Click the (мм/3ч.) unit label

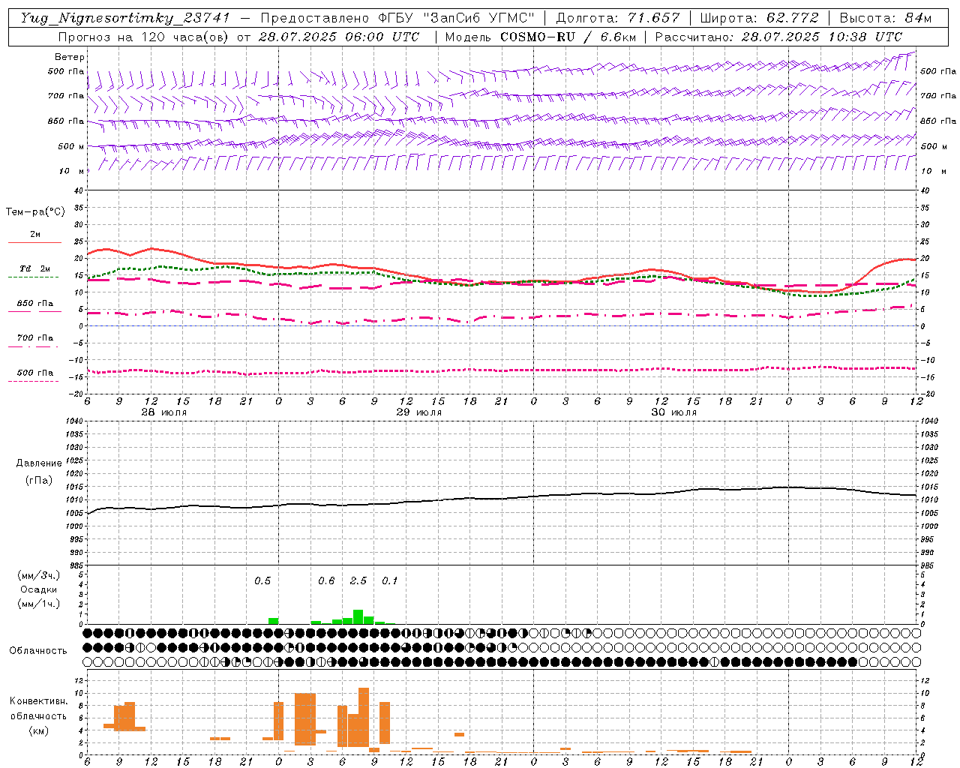click(39, 576)
